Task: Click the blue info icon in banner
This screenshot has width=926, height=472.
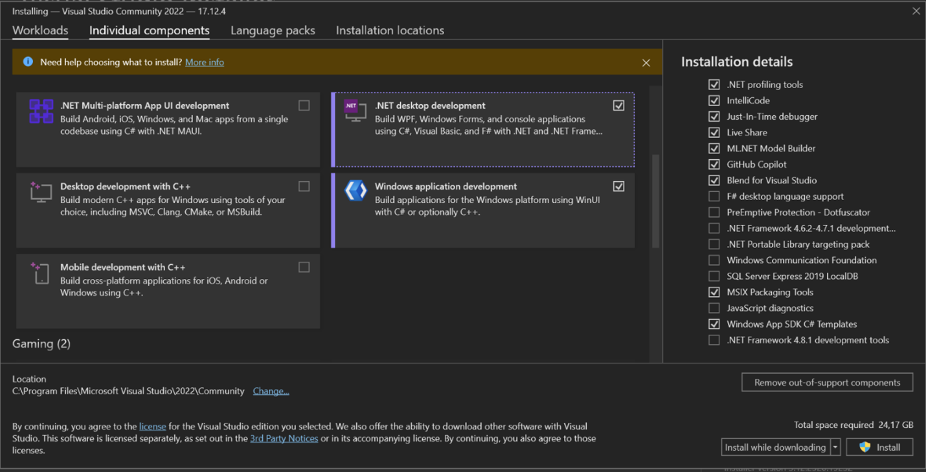Action: tap(28, 62)
